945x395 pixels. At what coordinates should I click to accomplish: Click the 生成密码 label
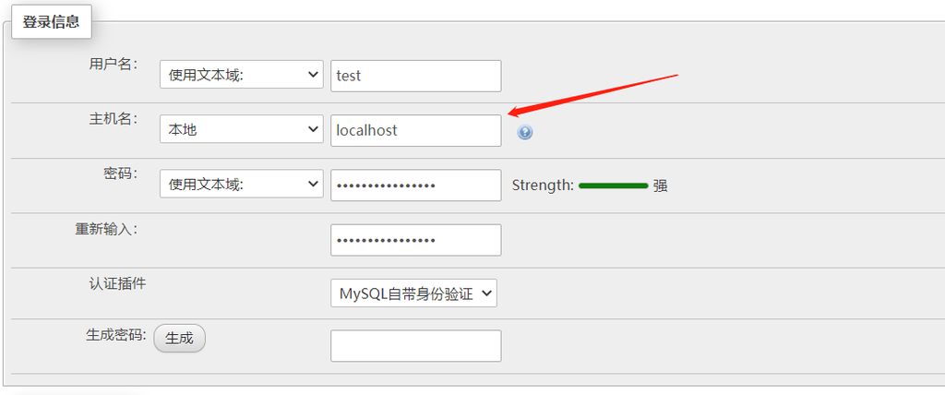(116, 336)
